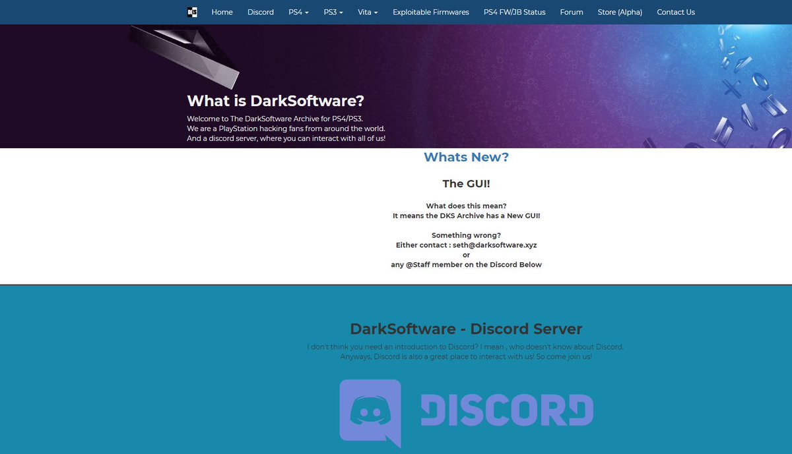The width and height of the screenshot is (792, 454).
Task: Expand the Vita dropdown menu
Action: [x=368, y=12]
